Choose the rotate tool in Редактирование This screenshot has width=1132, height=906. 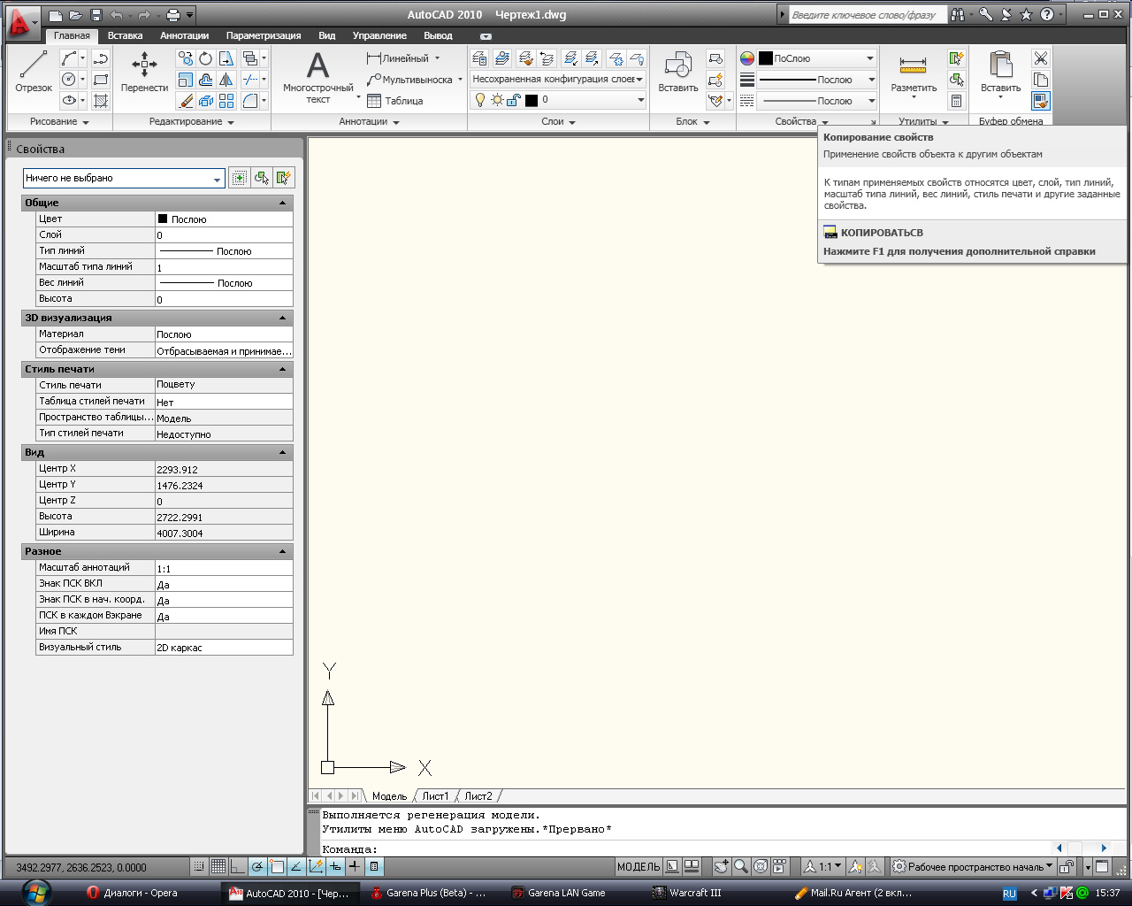point(205,58)
